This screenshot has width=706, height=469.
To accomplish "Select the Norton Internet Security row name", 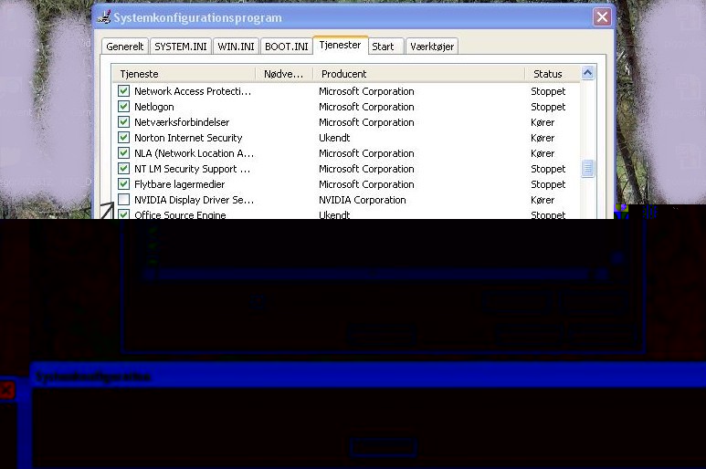I will pyautogui.click(x=188, y=138).
